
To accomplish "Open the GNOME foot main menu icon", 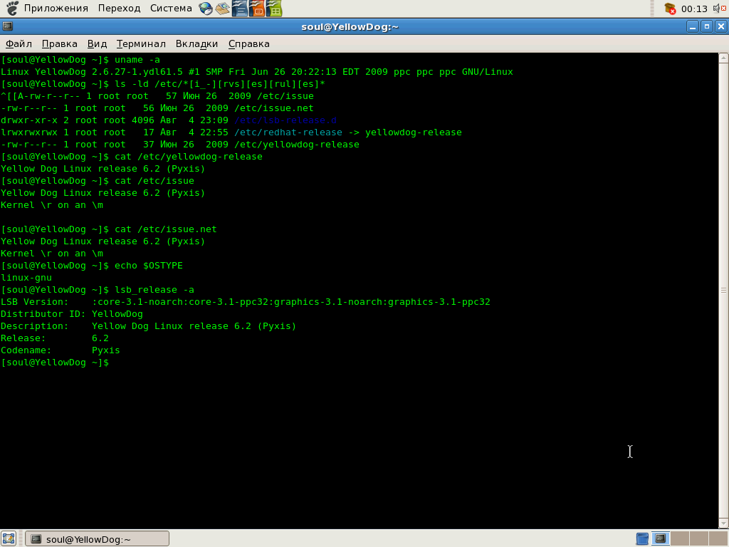I will [12, 9].
